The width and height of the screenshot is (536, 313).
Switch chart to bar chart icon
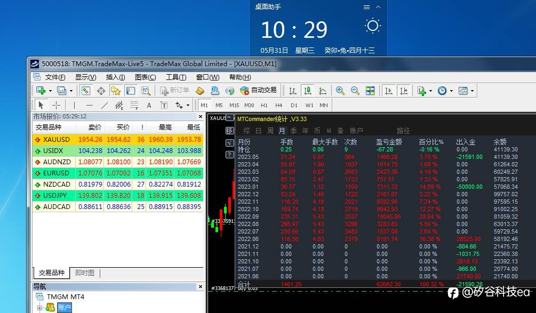pyautogui.click(x=293, y=91)
